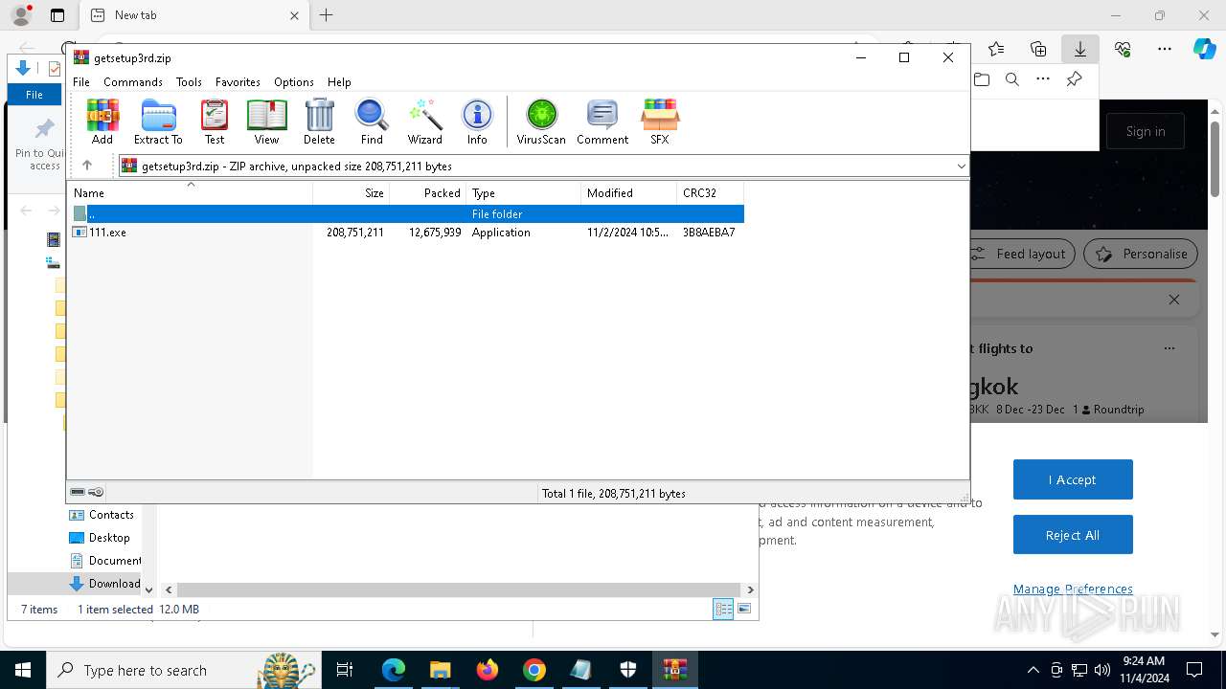
Task: Click the File tab in Explorer window
Action: point(34,95)
